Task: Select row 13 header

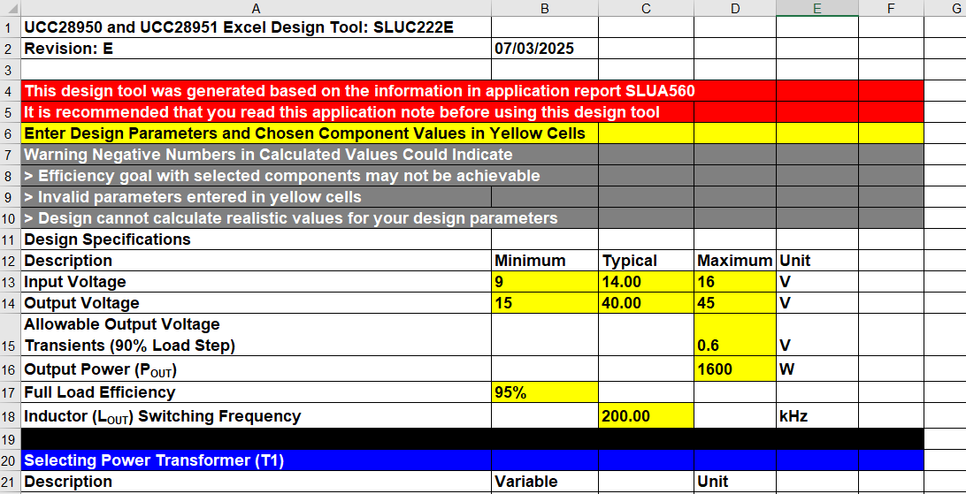Action: 10,282
